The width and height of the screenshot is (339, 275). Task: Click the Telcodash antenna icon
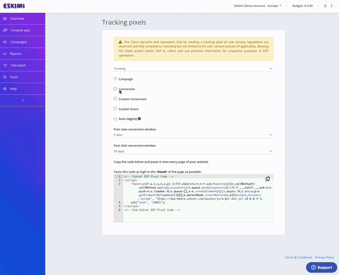coord(5,65)
